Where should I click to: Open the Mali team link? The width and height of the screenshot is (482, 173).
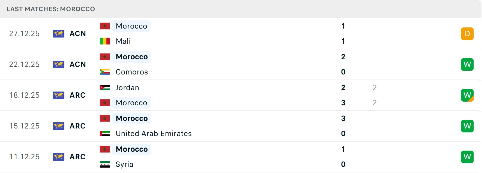[123, 41]
